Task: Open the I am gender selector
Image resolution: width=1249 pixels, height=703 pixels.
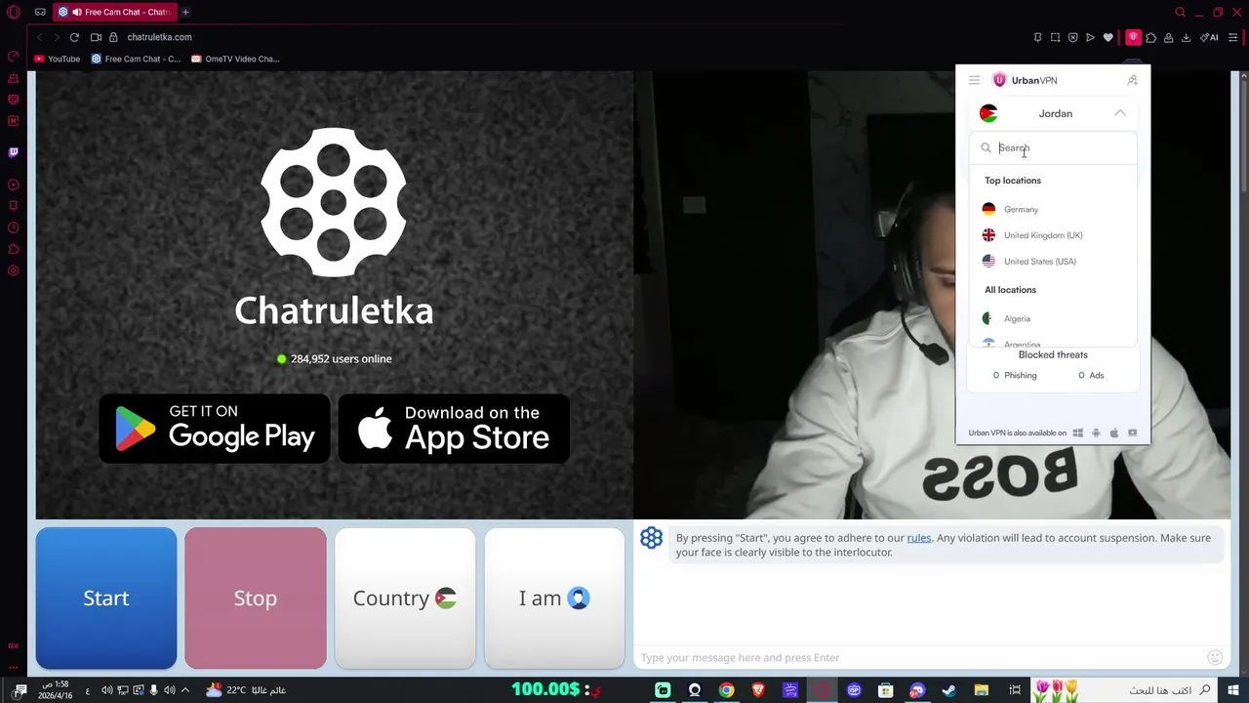Action: coord(554,598)
